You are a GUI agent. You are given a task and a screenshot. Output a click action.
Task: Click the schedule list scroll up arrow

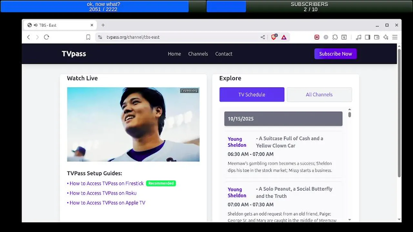(x=349, y=110)
